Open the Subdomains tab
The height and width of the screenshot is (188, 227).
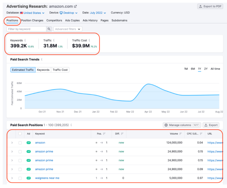(x=119, y=20)
